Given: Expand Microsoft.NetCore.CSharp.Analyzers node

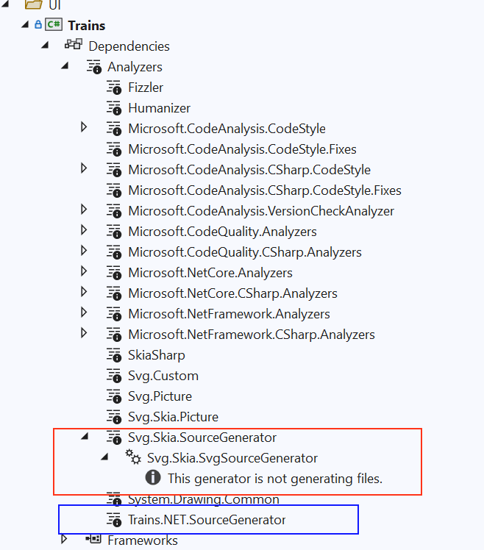Looking at the screenshot, I should (84, 291).
